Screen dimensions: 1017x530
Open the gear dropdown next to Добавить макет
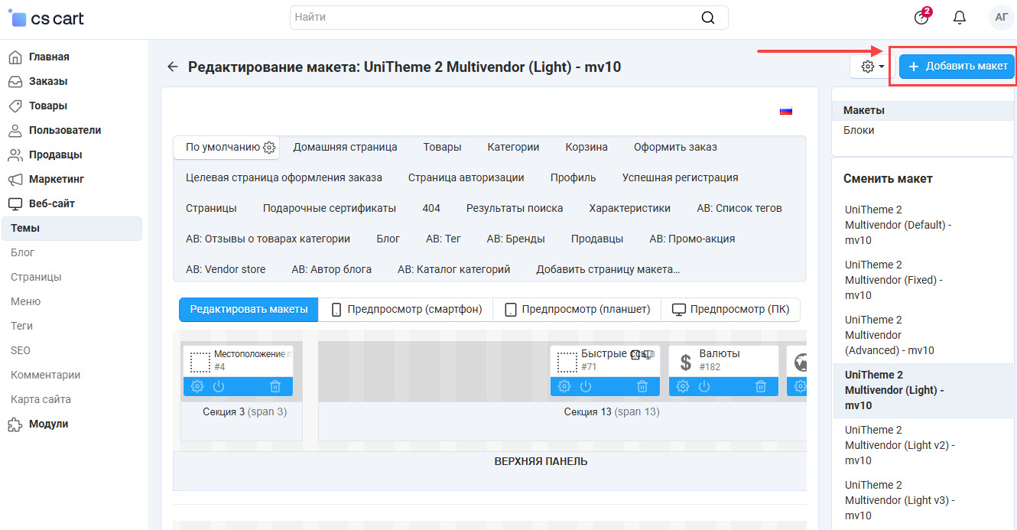(x=872, y=67)
